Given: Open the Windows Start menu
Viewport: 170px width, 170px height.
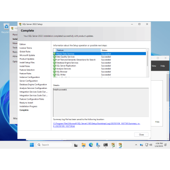Looking at the screenshot, I should 32,145.
